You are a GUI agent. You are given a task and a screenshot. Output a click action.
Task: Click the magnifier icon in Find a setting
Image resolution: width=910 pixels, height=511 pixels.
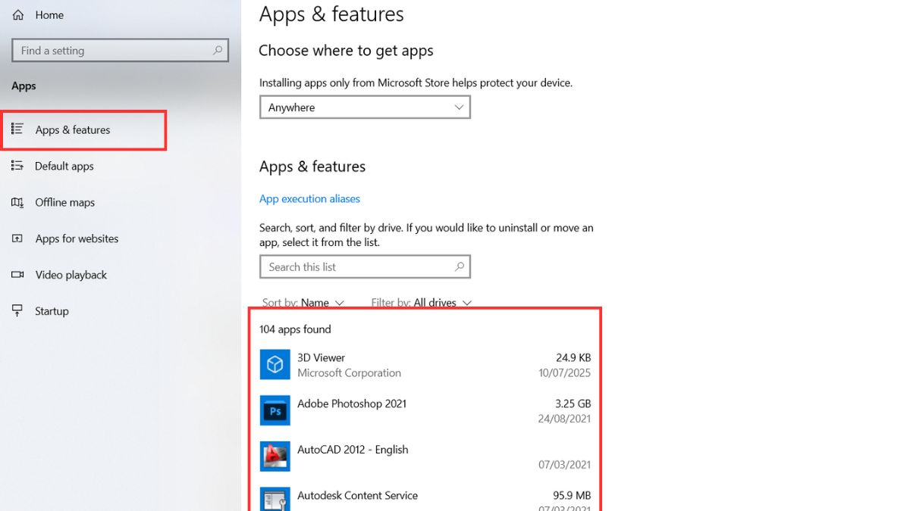(x=218, y=51)
